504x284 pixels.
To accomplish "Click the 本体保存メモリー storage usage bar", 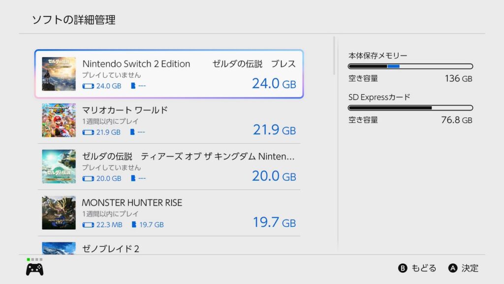I will click(x=410, y=67).
